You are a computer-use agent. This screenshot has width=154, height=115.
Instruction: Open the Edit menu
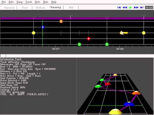pos(11,2)
